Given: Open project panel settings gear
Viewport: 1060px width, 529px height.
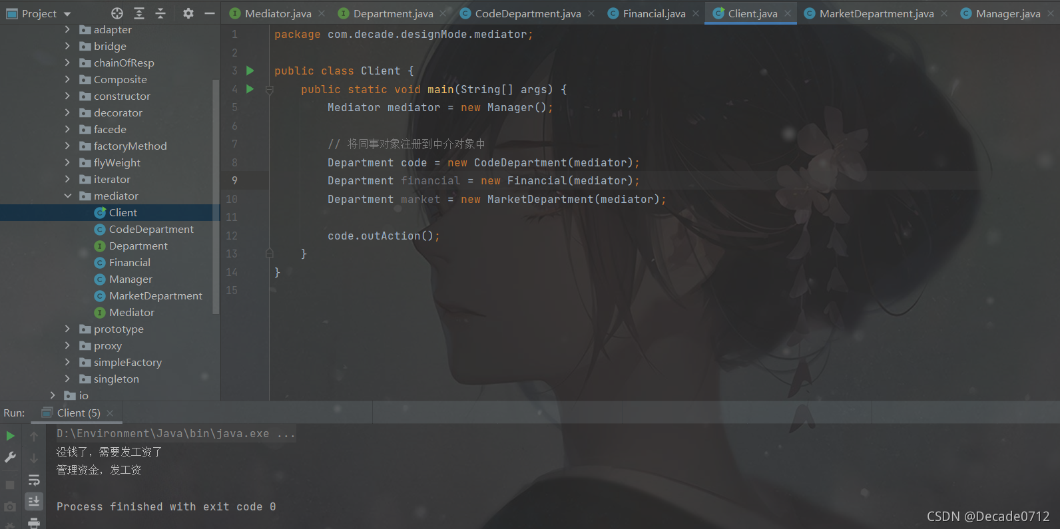Looking at the screenshot, I should [188, 13].
